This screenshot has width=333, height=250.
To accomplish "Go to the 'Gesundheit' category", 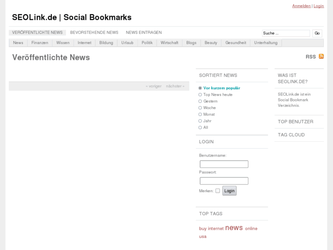I will coord(236,43).
